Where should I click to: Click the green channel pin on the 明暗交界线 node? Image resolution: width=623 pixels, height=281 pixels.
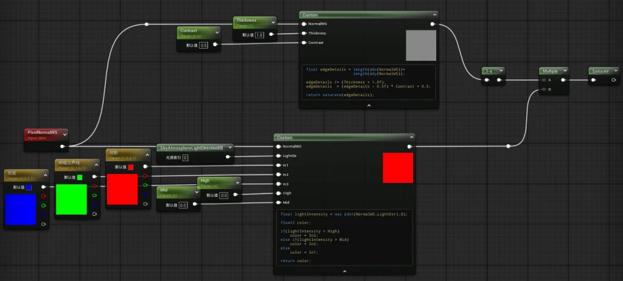[x=94, y=196]
